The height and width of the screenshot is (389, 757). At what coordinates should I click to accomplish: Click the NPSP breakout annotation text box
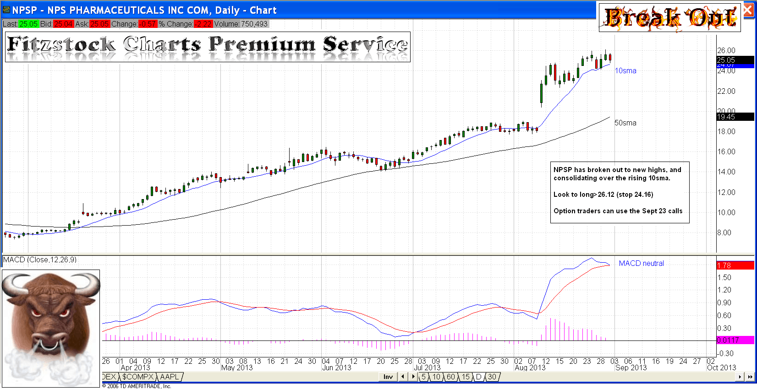tap(620, 192)
